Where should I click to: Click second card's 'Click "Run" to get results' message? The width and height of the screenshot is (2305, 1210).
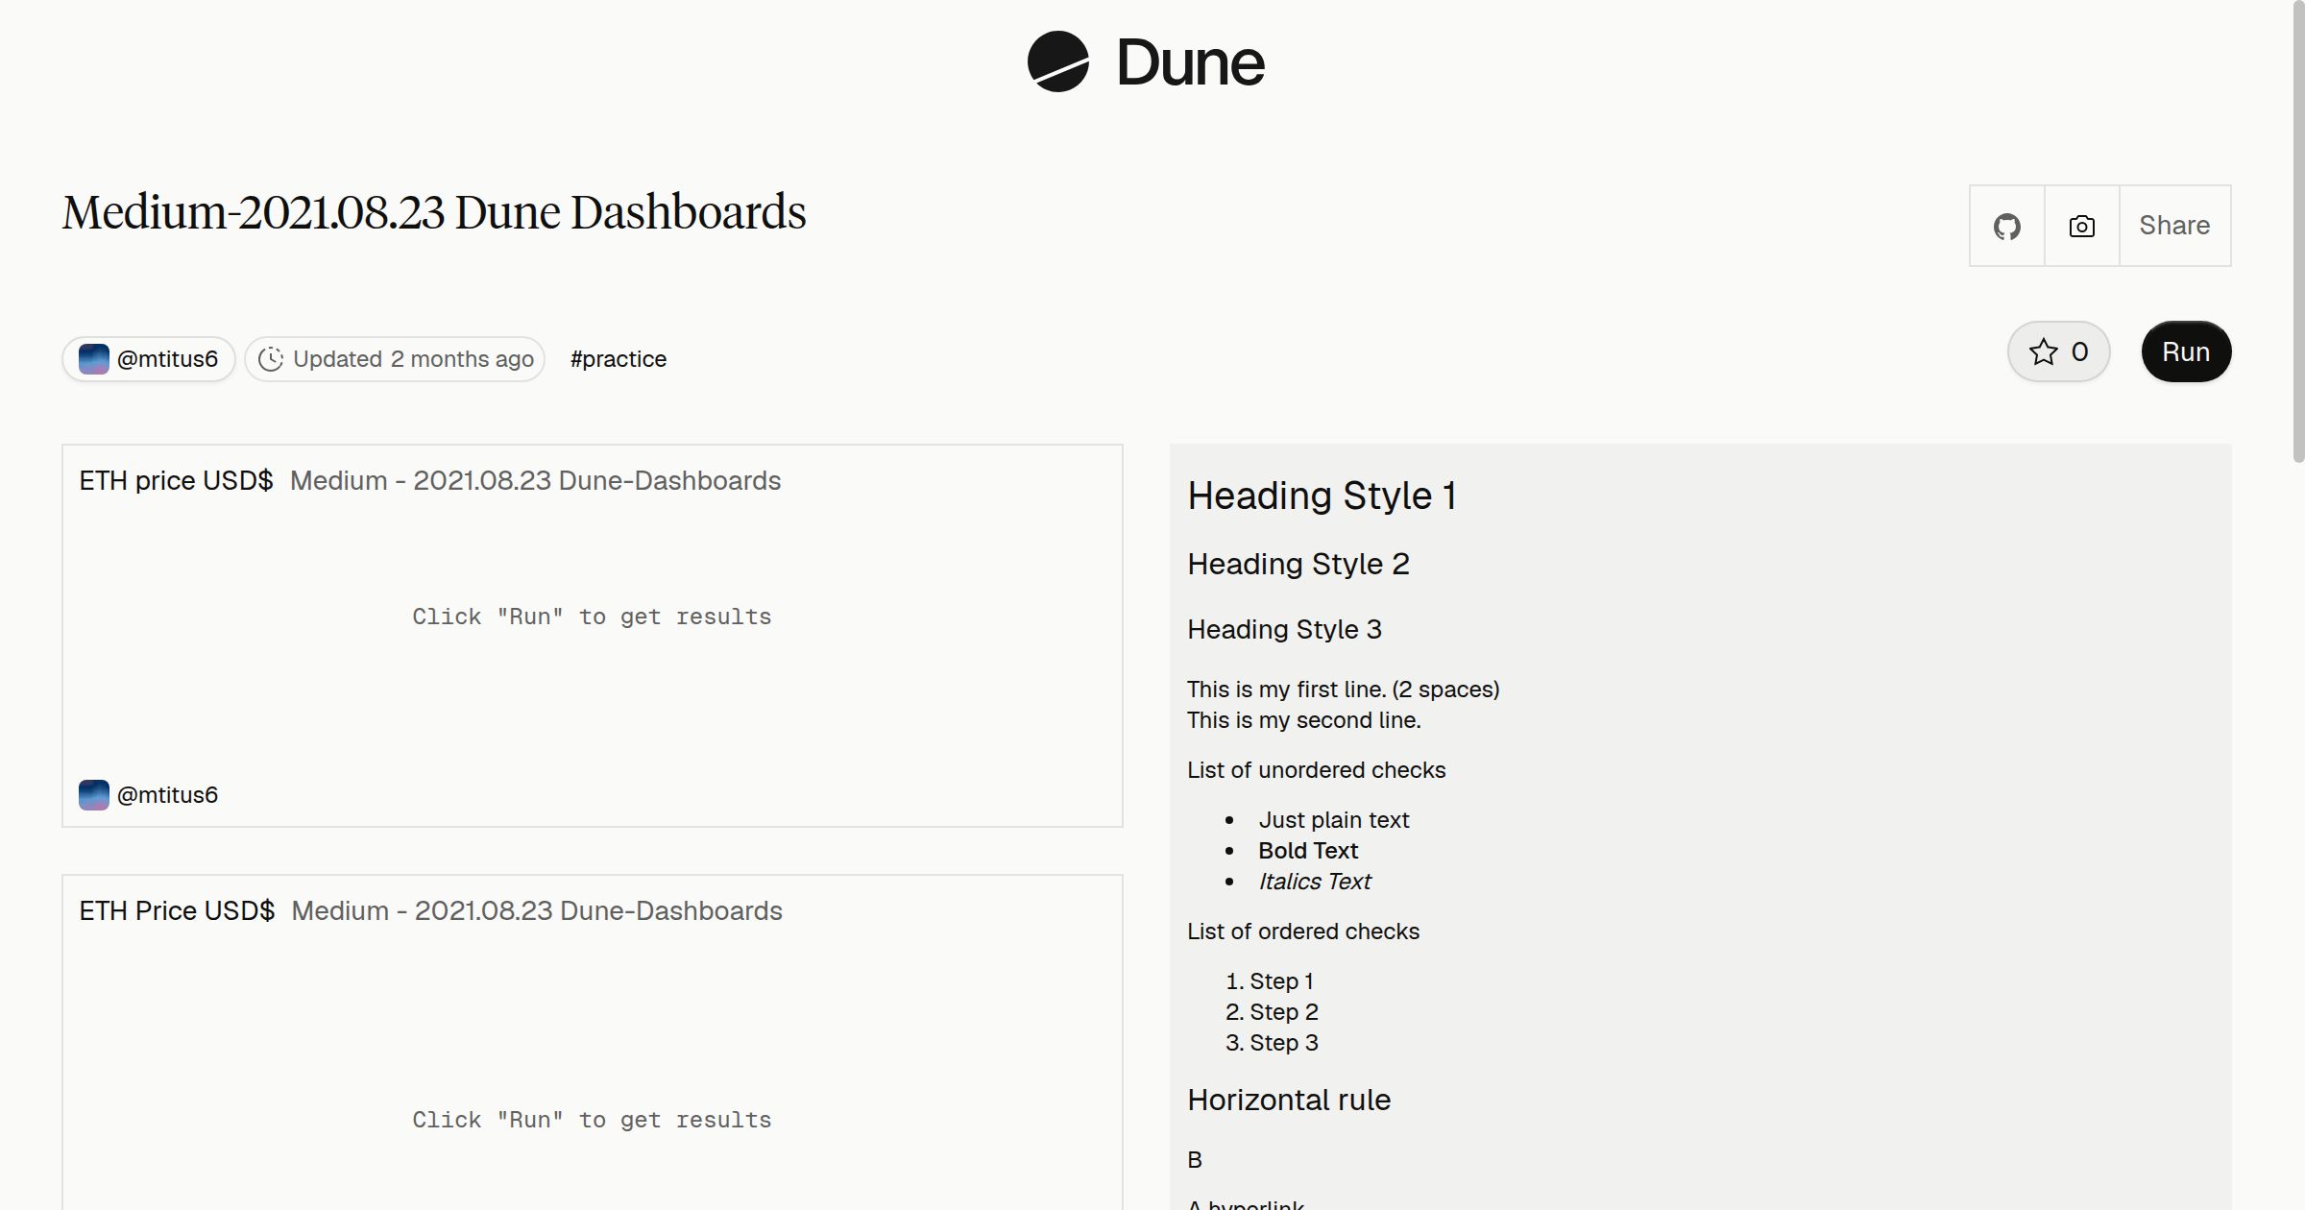tap(592, 1120)
